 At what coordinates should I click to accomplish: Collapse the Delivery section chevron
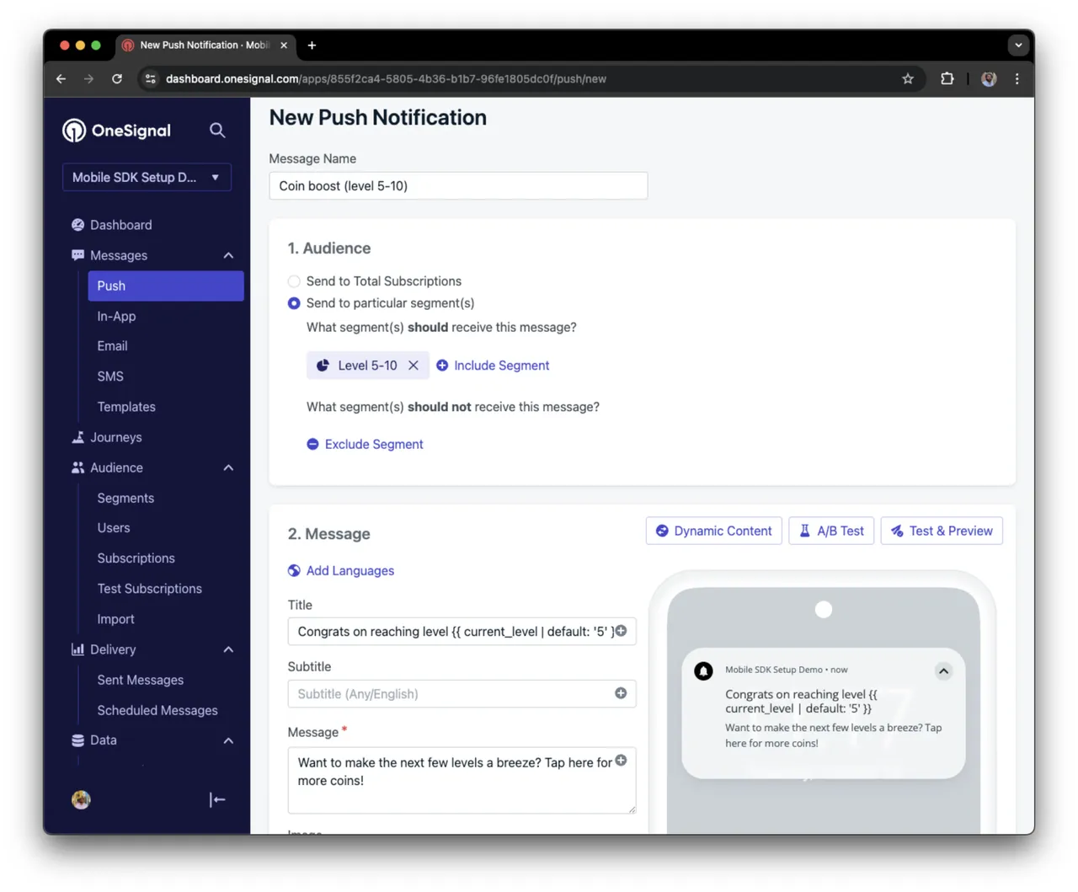point(228,649)
